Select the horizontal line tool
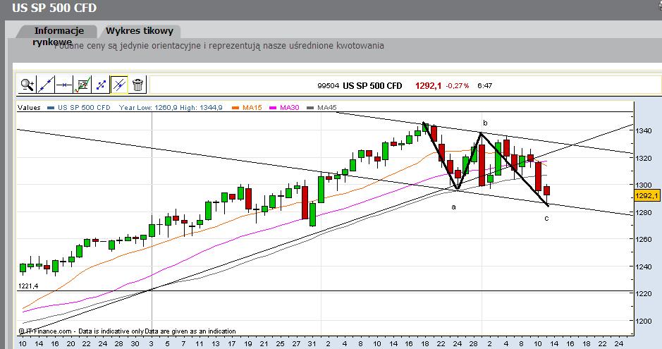 [x=64, y=85]
